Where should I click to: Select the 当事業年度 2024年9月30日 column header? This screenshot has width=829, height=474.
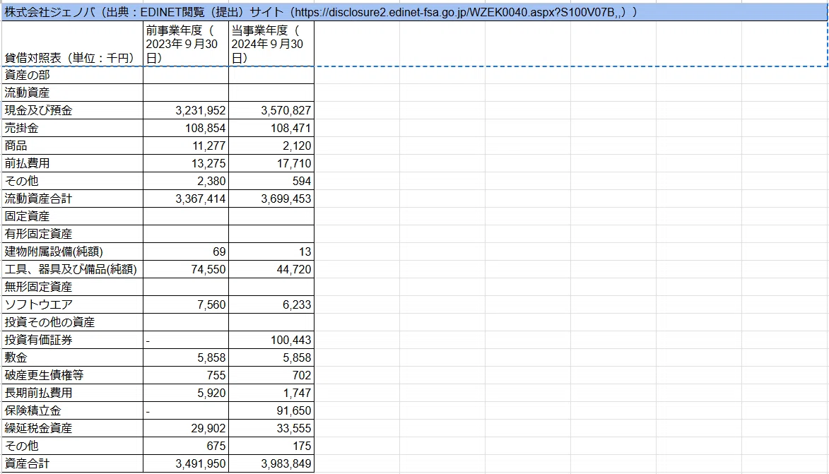click(271, 44)
